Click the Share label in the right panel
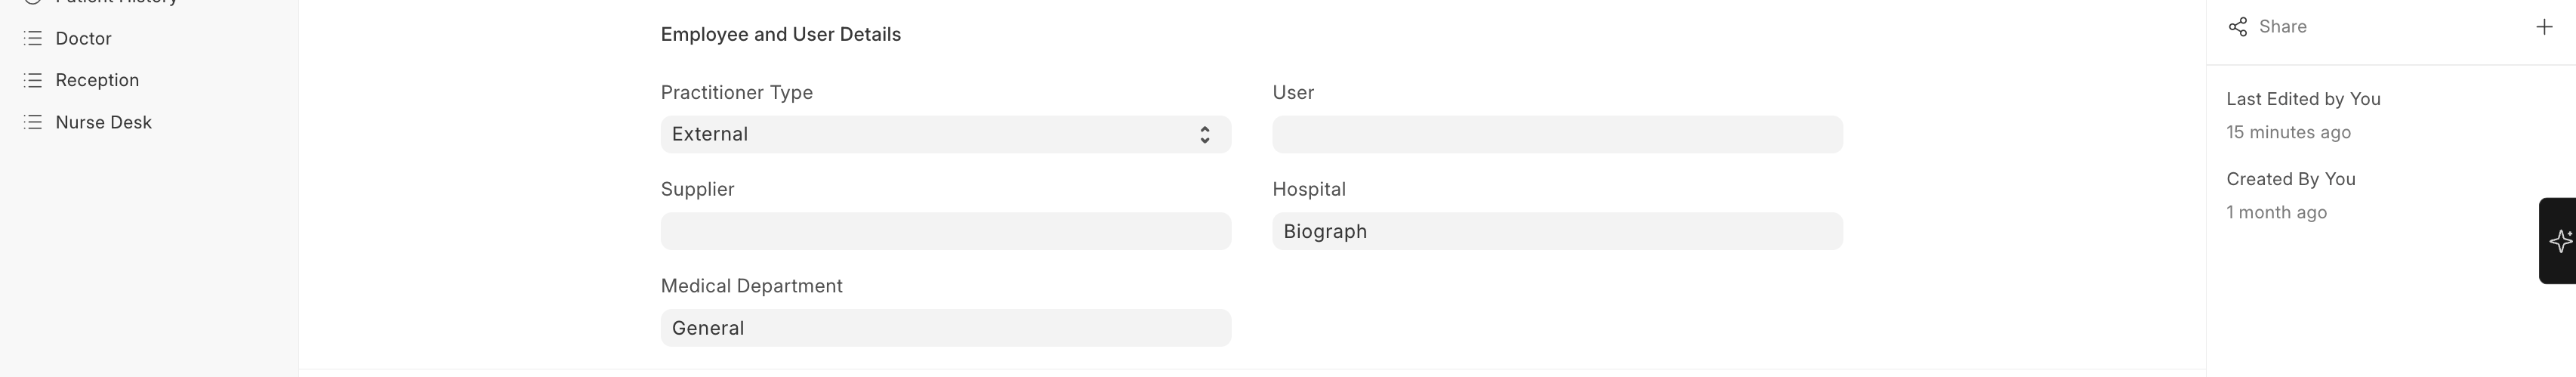 coord(2282,27)
